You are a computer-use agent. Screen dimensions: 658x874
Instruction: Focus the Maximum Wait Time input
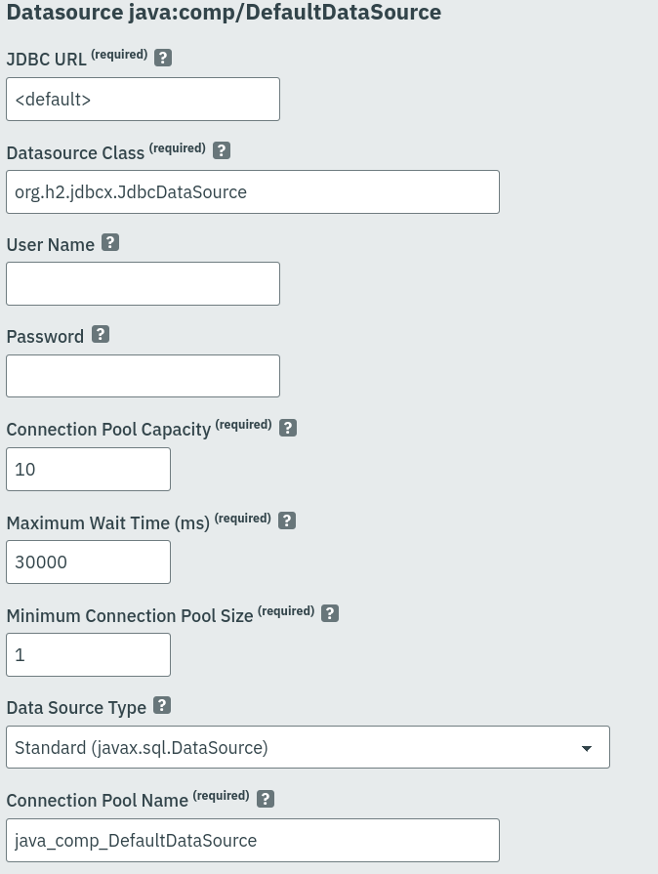pos(88,562)
